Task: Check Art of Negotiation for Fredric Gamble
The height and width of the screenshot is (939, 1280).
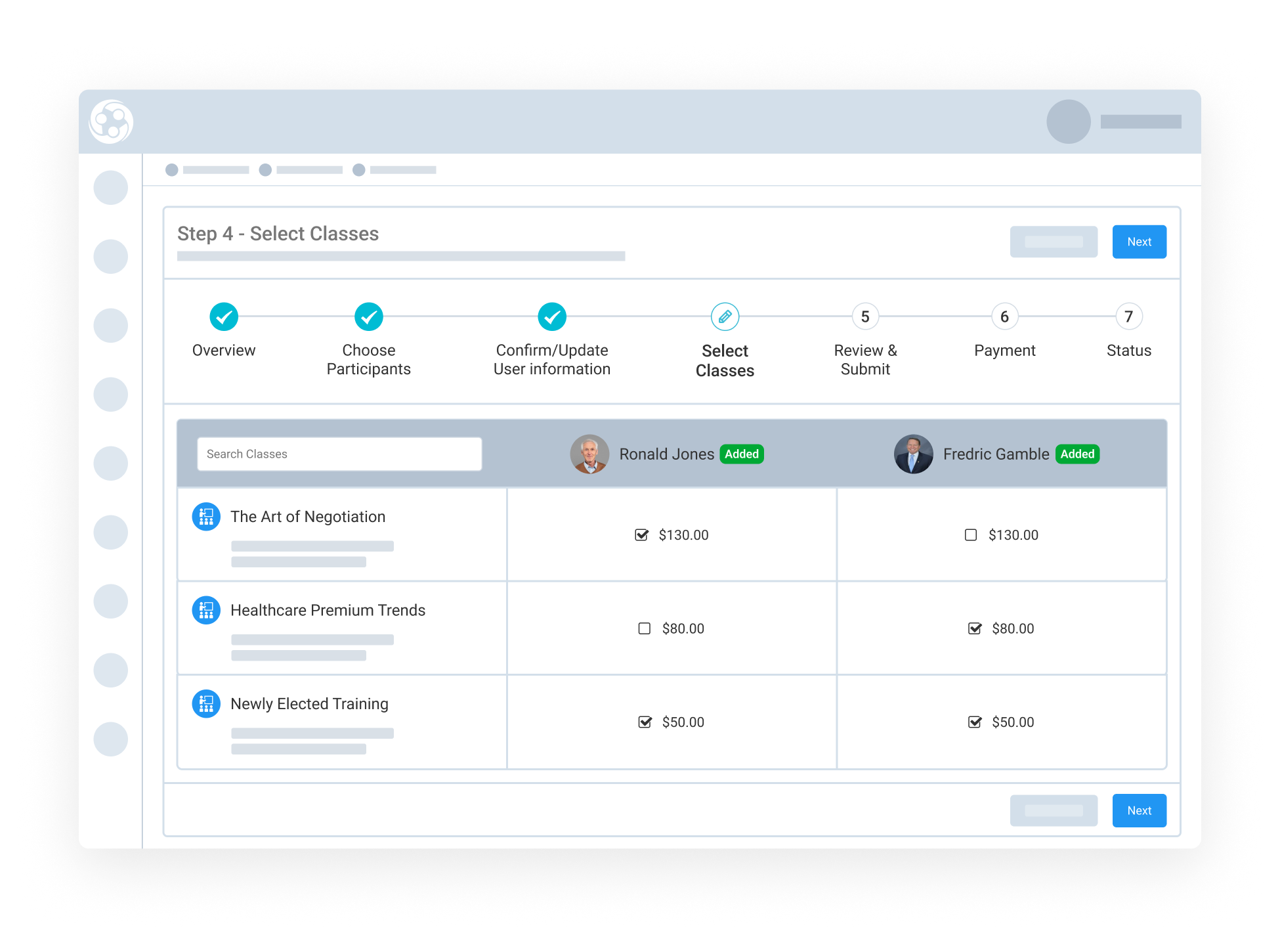Action: click(970, 535)
